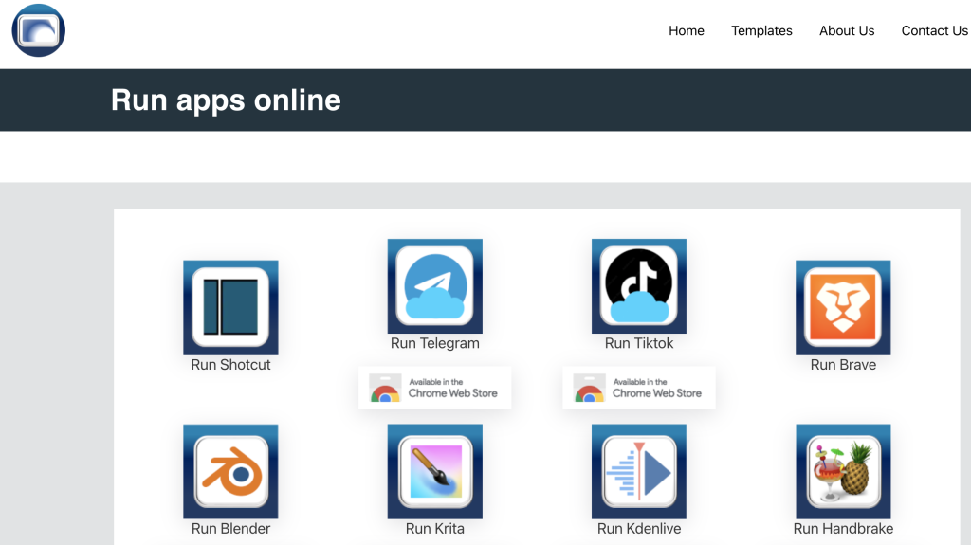Open the Shotcut app icon

(x=230, y=308)
